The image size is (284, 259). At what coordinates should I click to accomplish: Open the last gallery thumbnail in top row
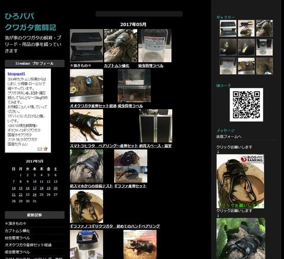[x=264, y=28]
